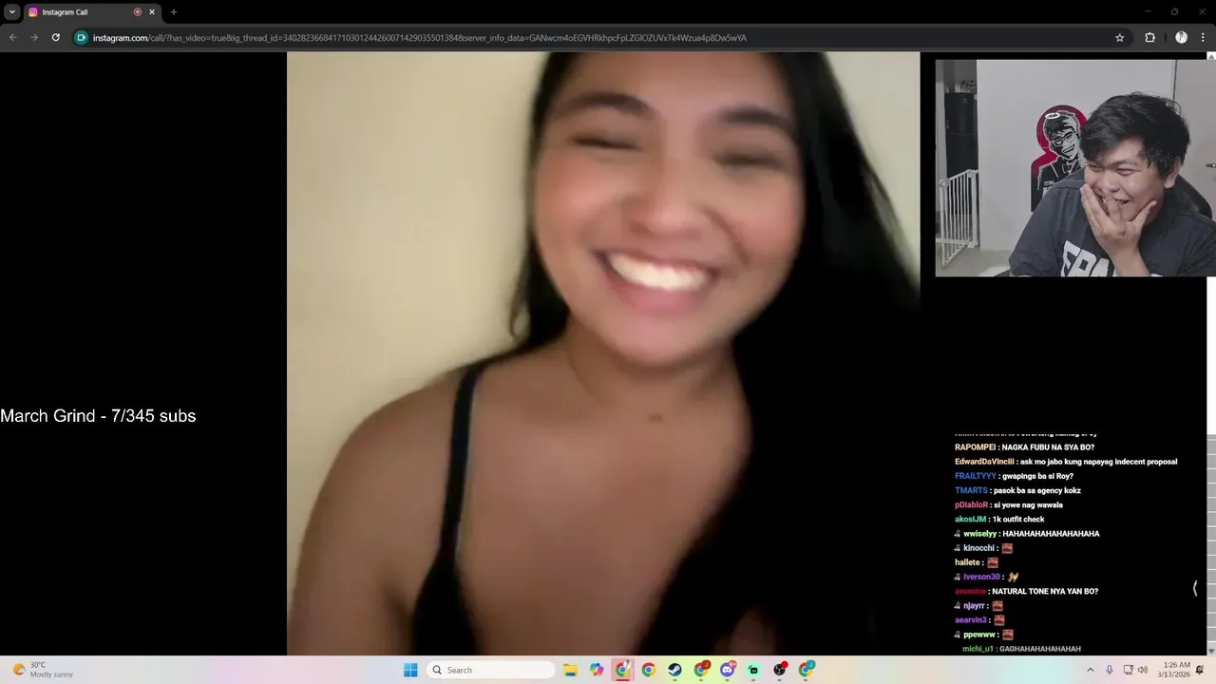
Task: Open camera permission site info icon
Action: click(x=82, y=38)
